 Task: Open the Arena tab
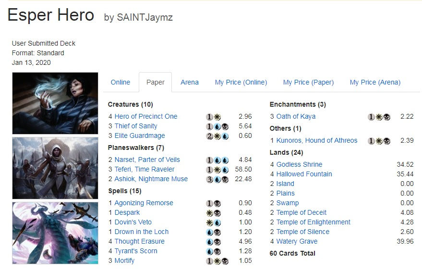coord(190,83)
